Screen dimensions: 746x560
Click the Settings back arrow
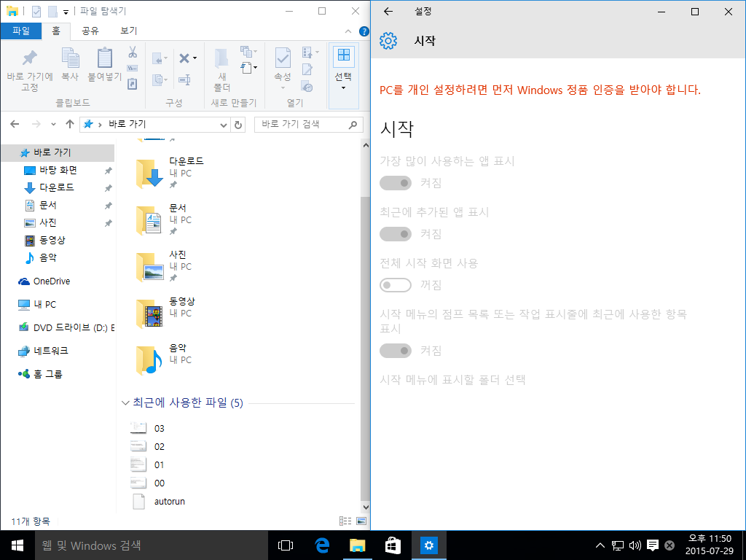388,12
